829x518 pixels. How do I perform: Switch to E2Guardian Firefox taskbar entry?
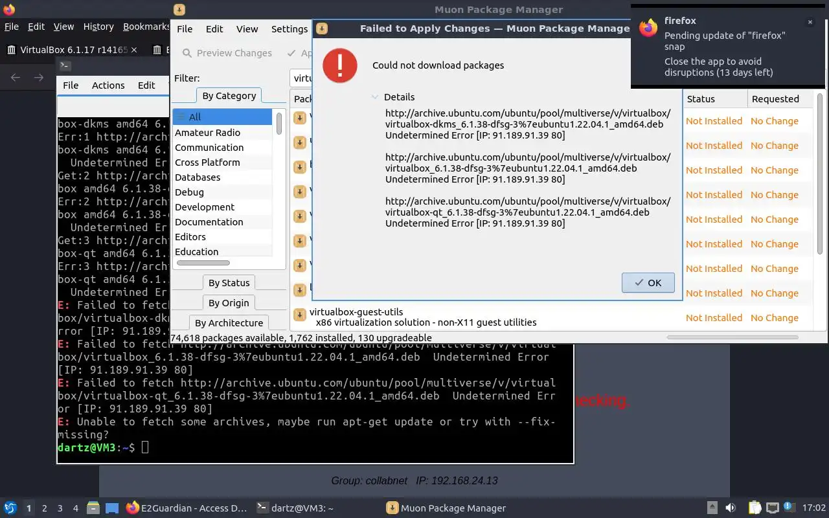point(187,508)
